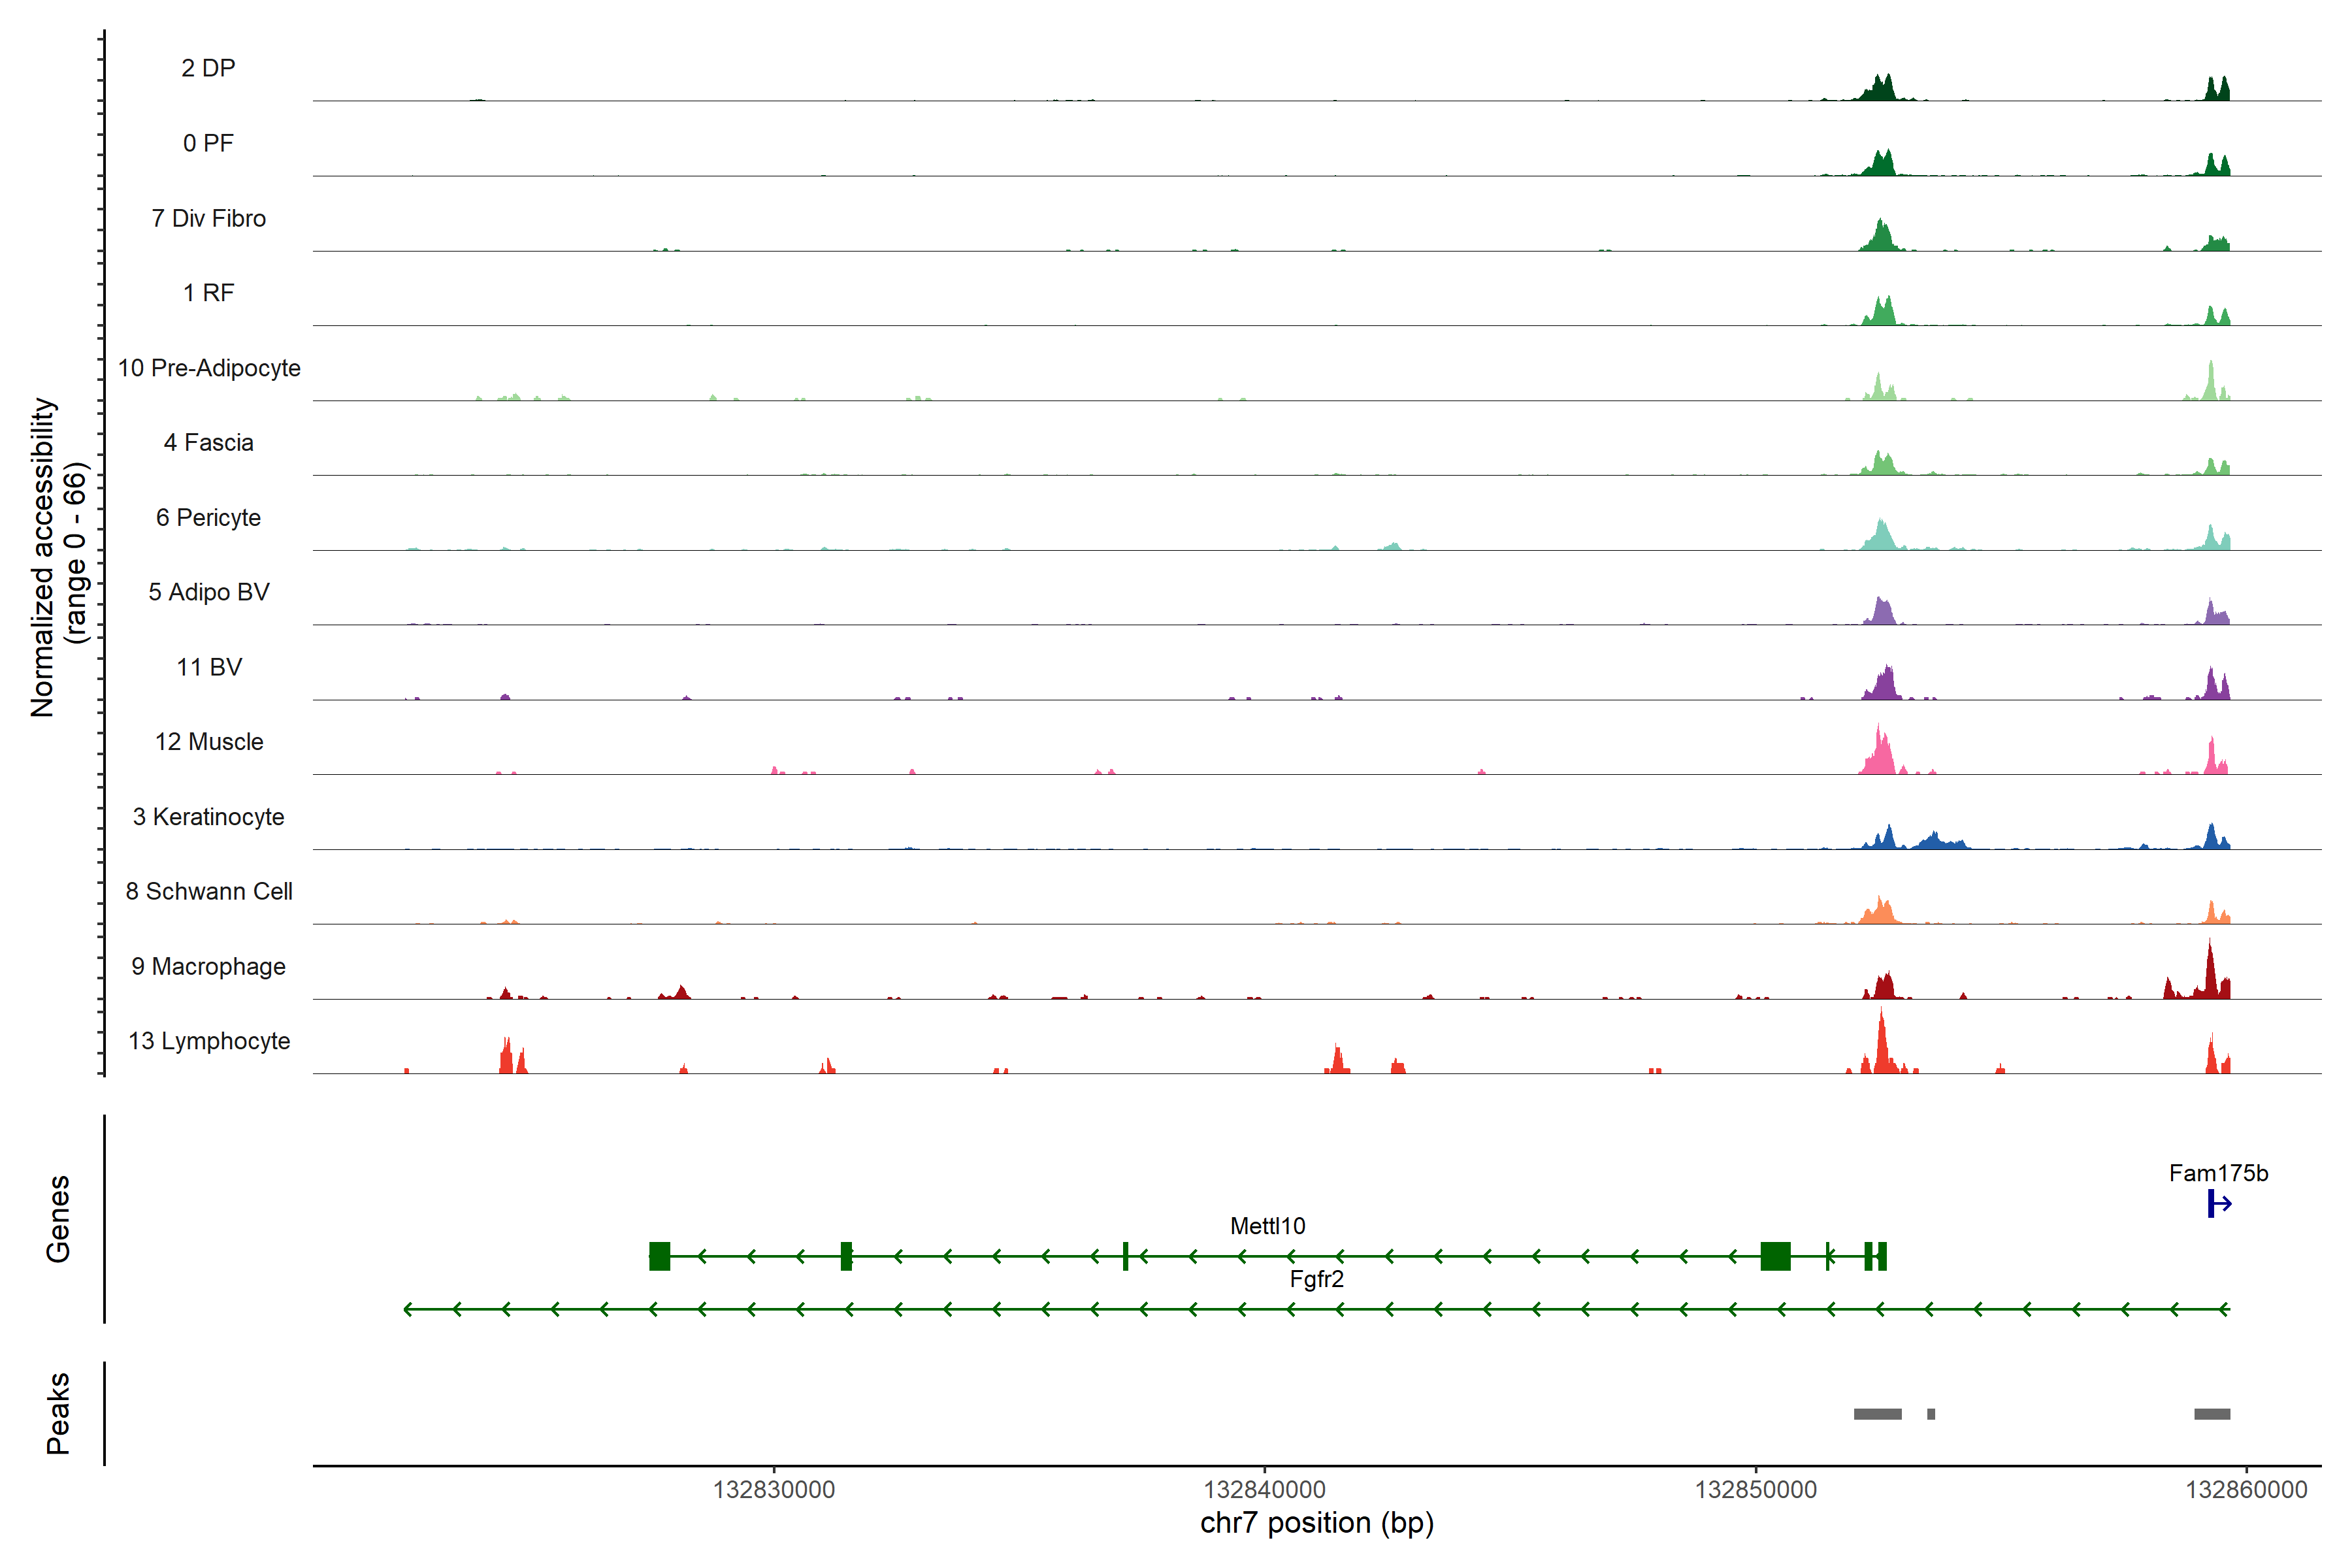The width and height of the screenshot is (2352, 1568).
Task: Click the large Mettl10 exon near 132850000
Action: pyautogui.click(x=1775, y=1256)
